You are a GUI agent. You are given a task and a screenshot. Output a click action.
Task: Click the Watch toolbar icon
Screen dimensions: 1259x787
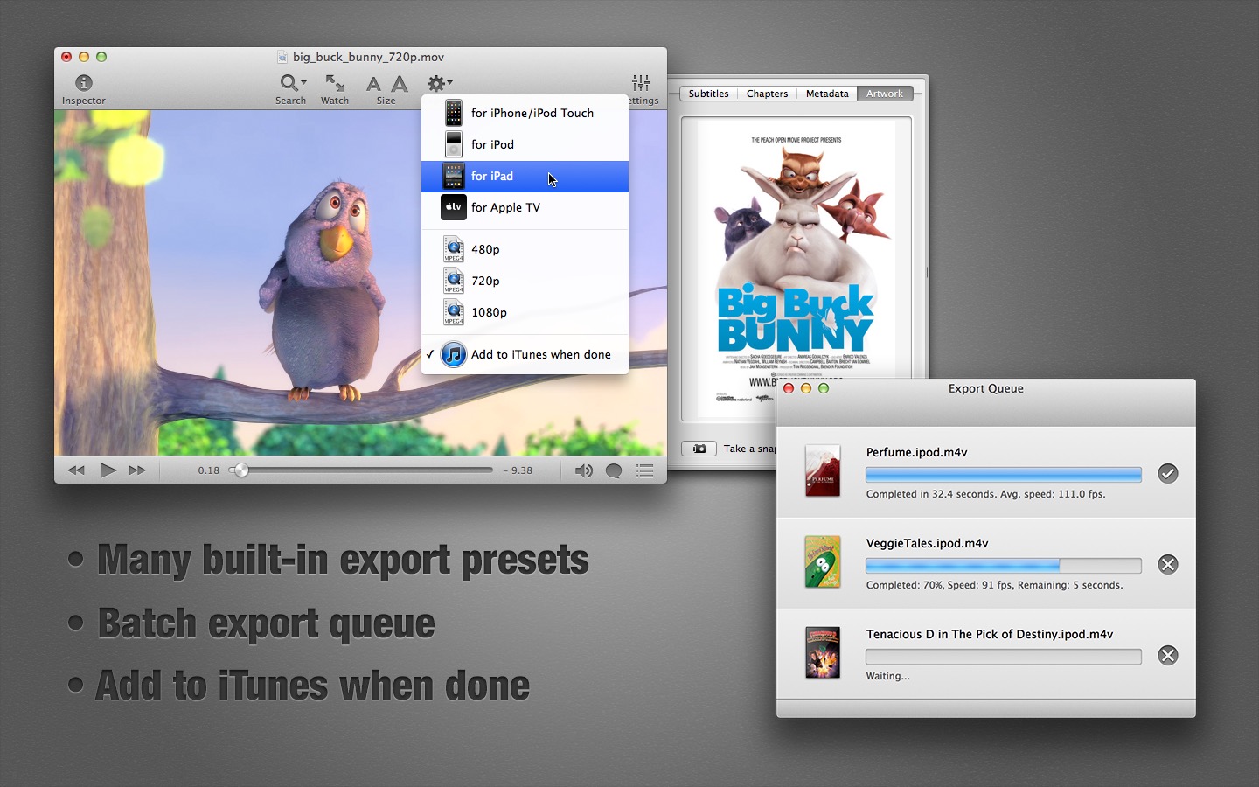coord(334,84)
